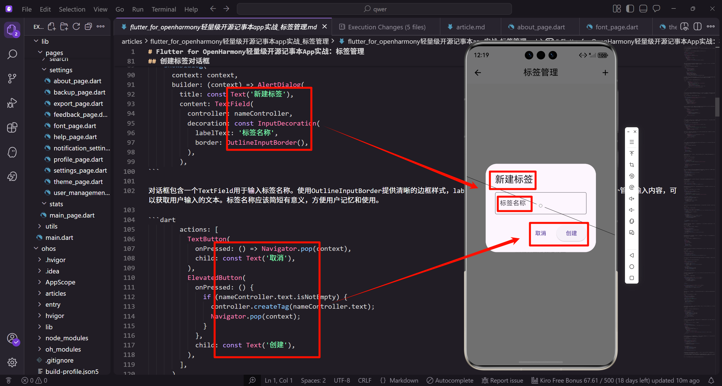The height and width of the screenshot is (386, 722).
Task: Open the Kiro ghost panel
Action: [x=12, y=152]
